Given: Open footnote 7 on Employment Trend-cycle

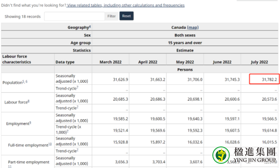Looking at the screenshot, I should 68,131.
